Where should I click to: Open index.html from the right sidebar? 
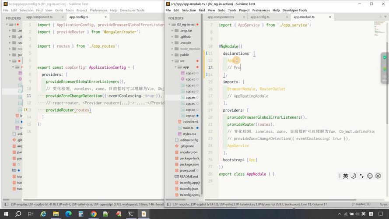click(x=190, y=122)
